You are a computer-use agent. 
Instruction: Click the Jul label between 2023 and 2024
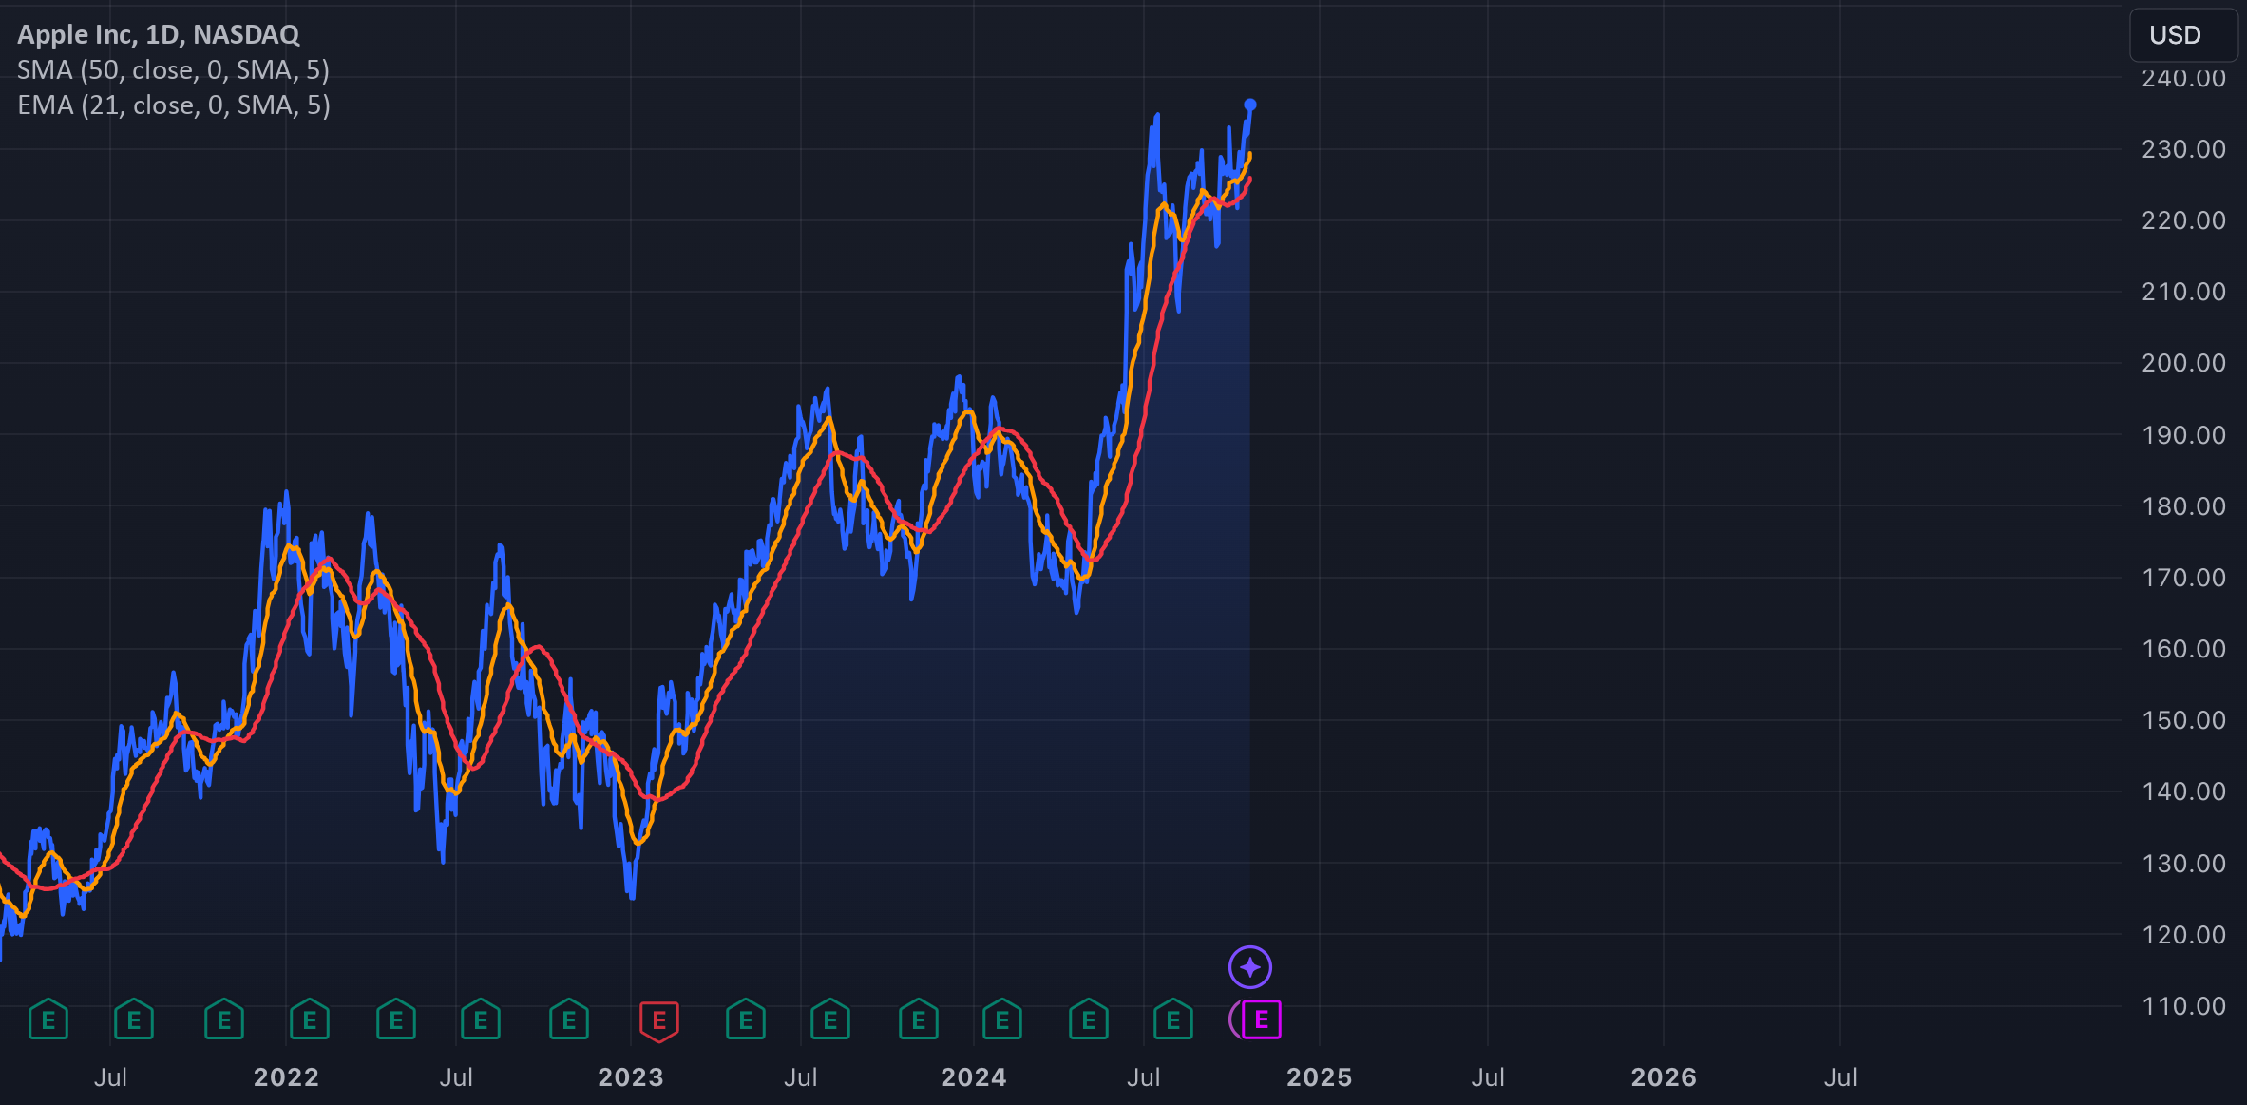(x=801, y=1077)
